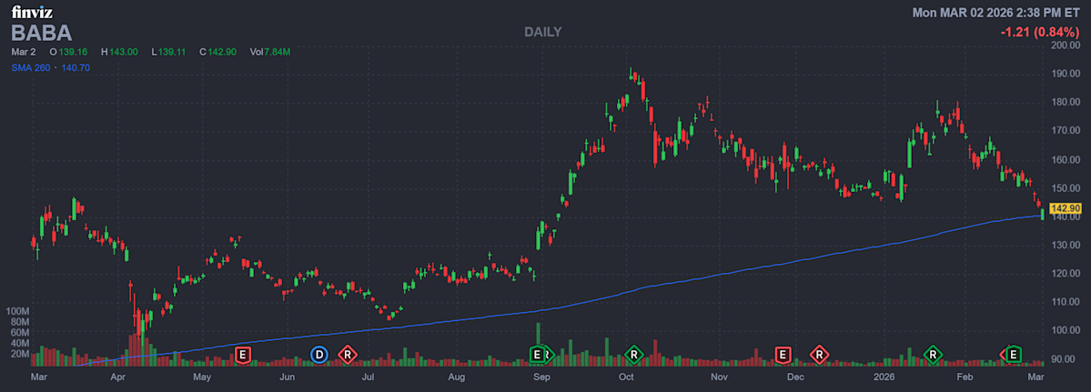Click the Vol 7.84M readout

(x=270, y=52)
